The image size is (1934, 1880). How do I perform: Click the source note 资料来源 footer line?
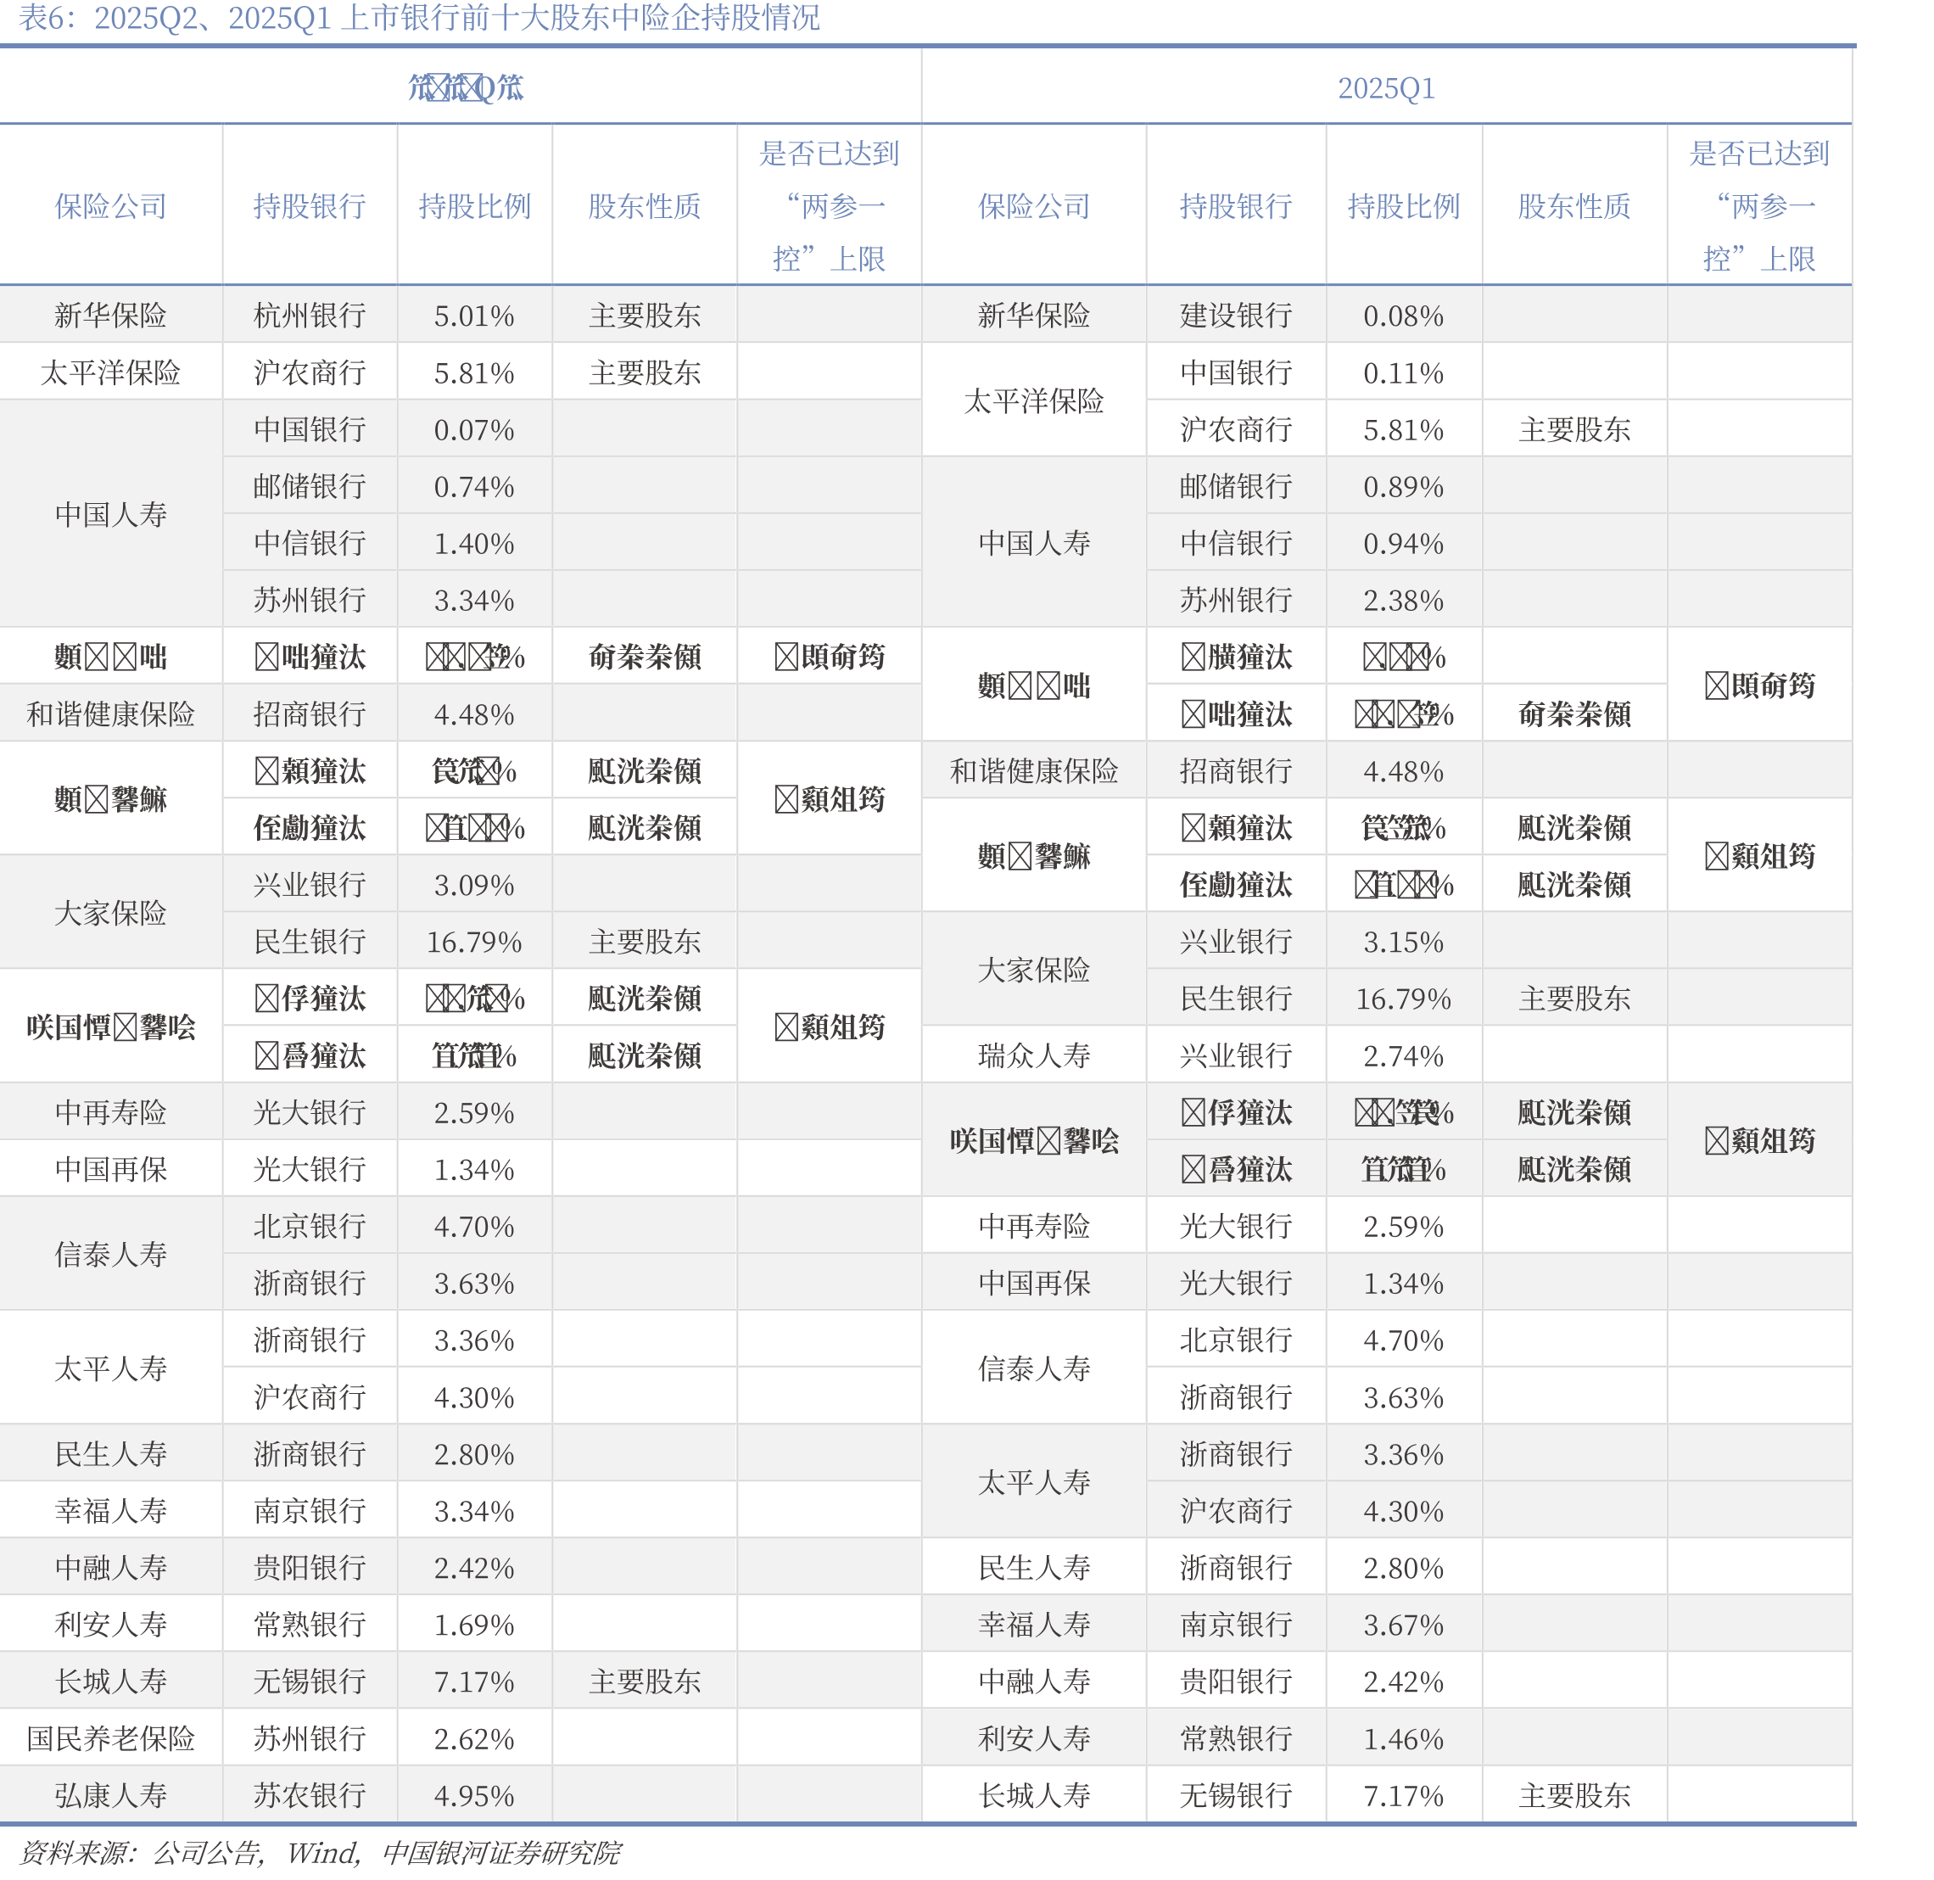[x=320, y=1852]
